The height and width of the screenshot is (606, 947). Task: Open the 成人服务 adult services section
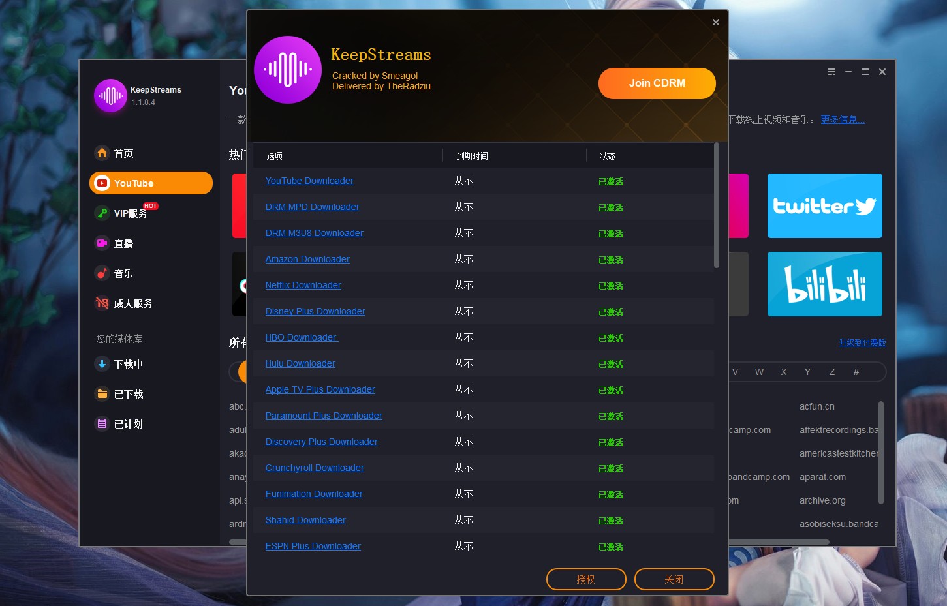pyautogui.click(x=133, y=303)
